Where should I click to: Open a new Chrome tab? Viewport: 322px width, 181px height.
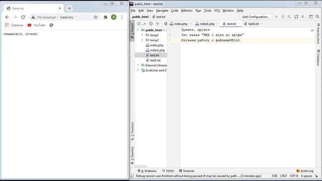pos(69,9)
